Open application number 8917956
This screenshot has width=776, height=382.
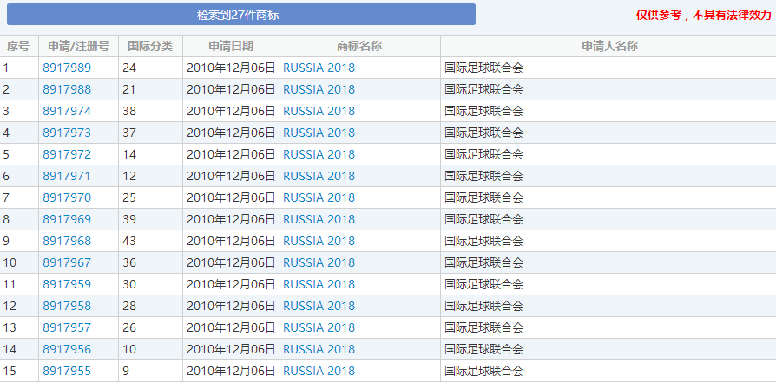(67, 349)
